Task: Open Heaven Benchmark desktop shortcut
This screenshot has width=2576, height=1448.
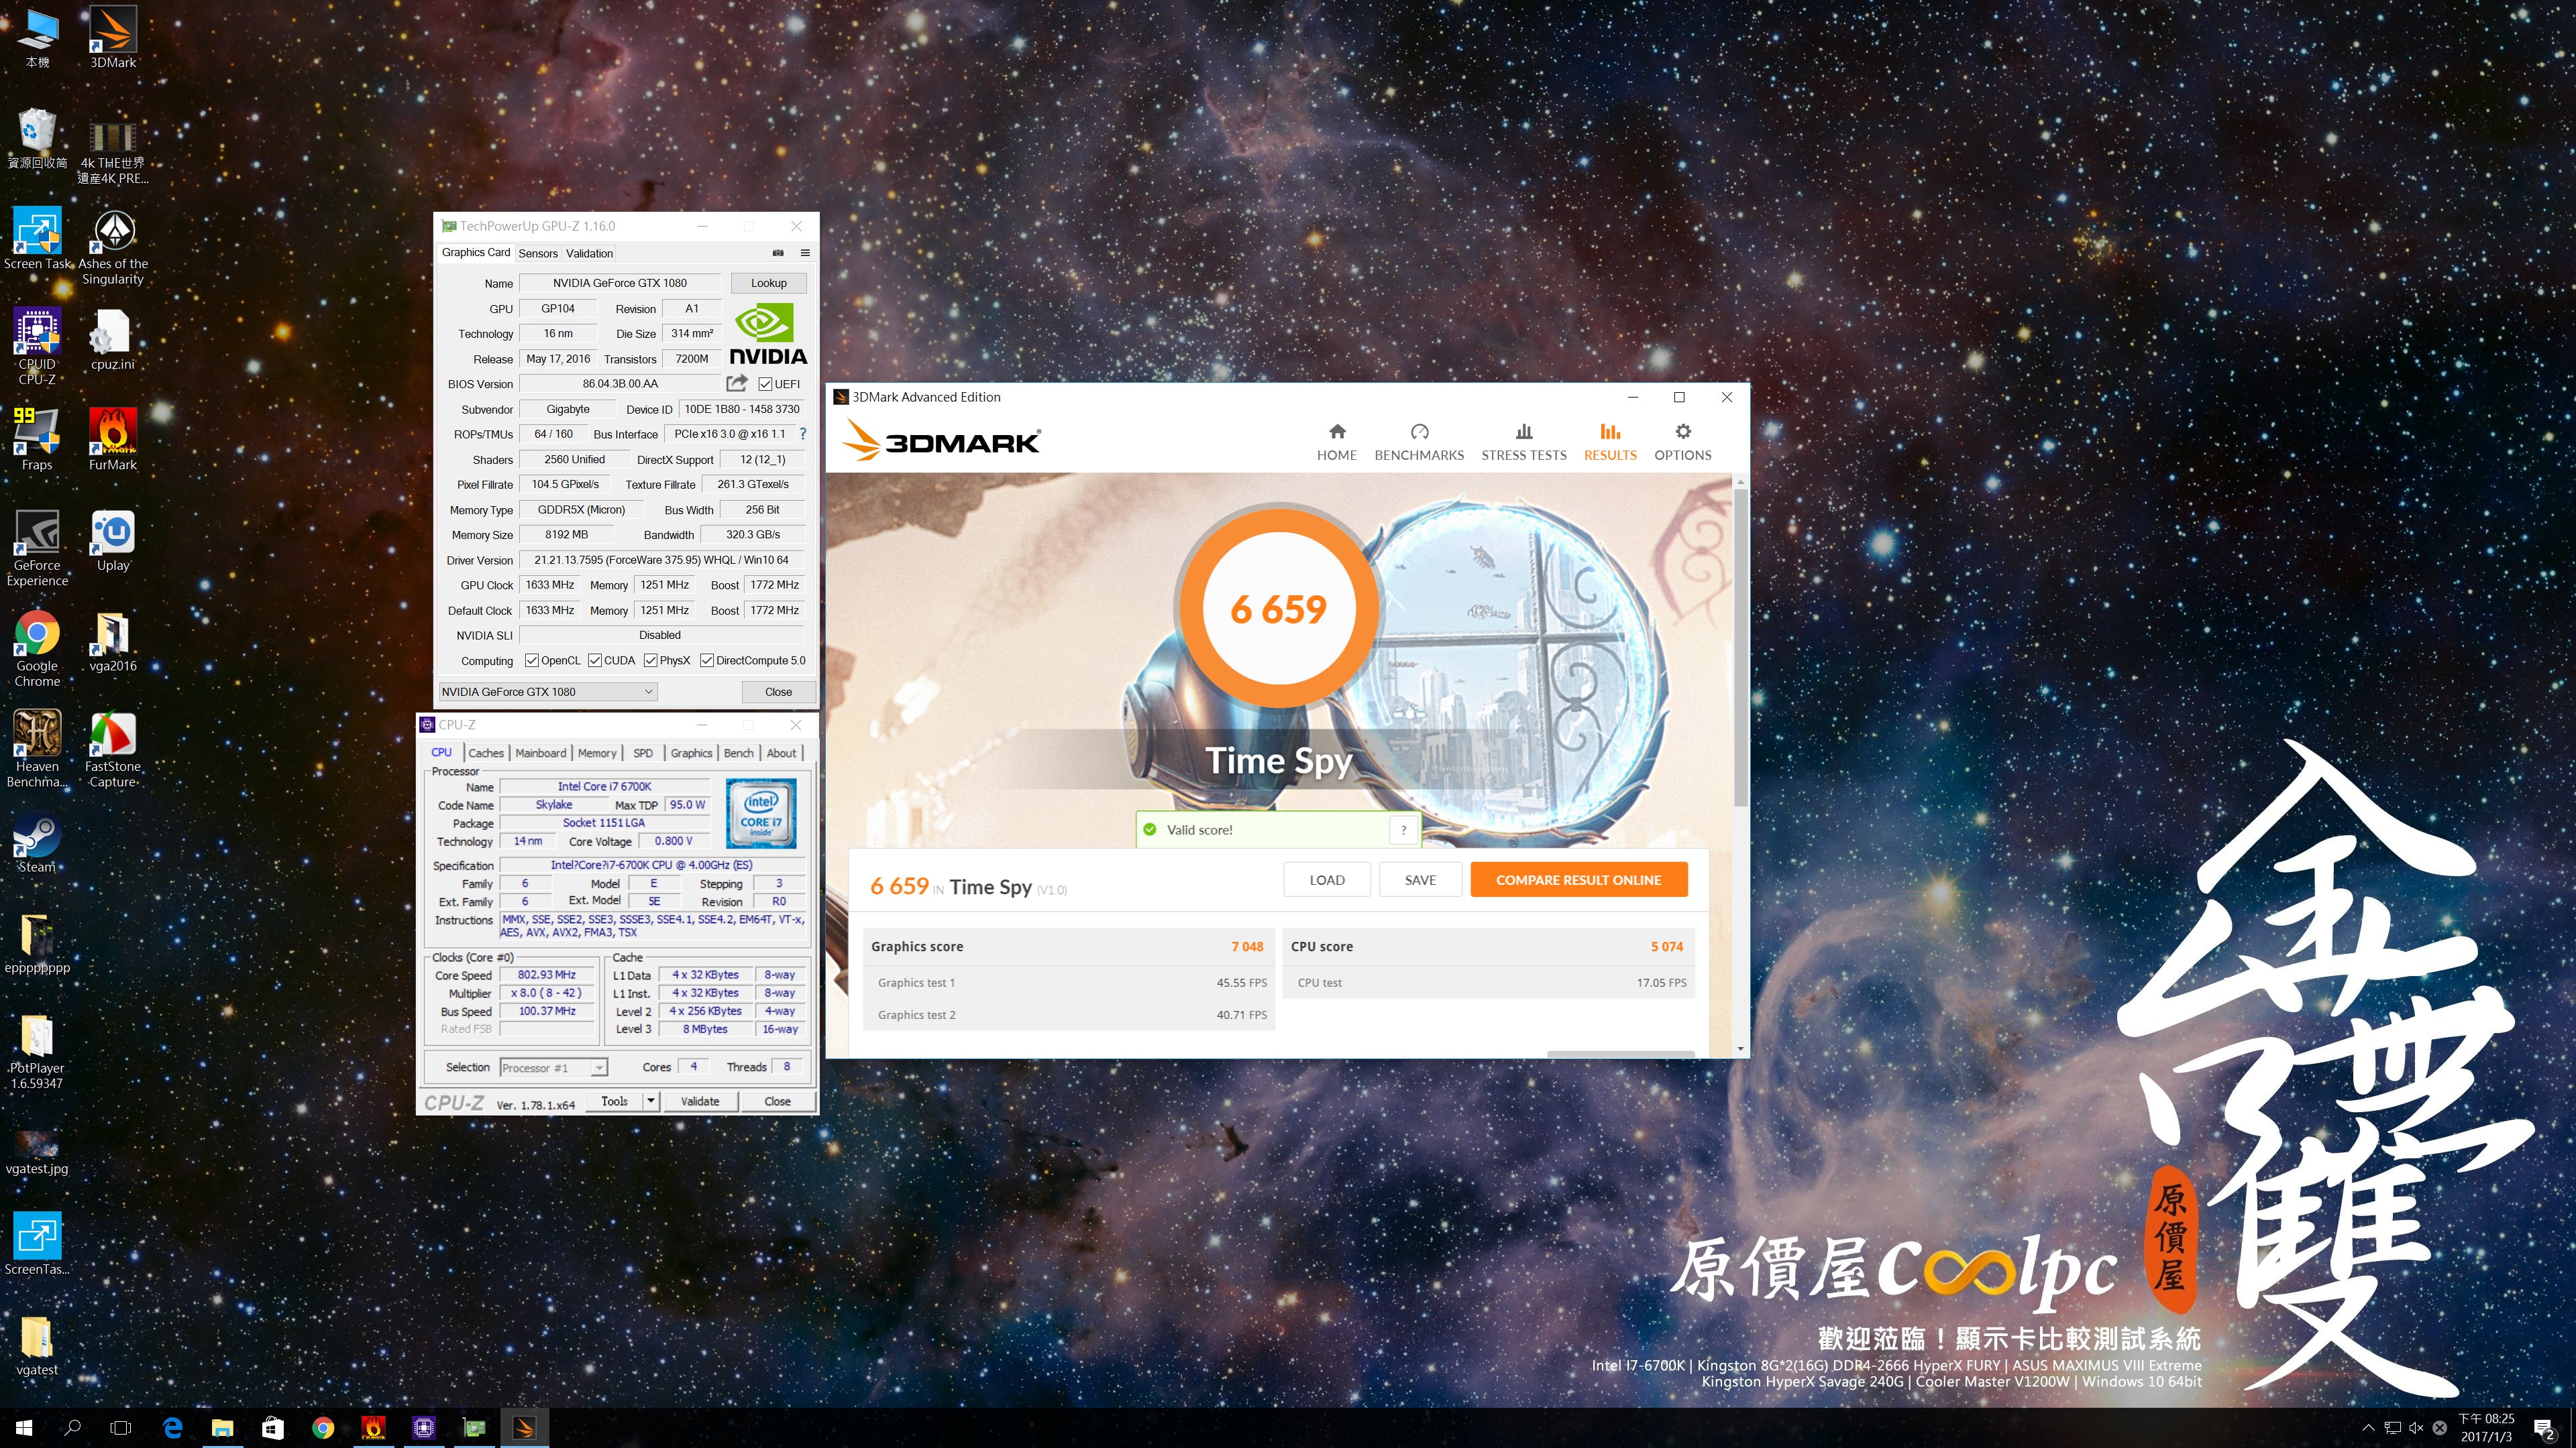Action: point(37,749)
